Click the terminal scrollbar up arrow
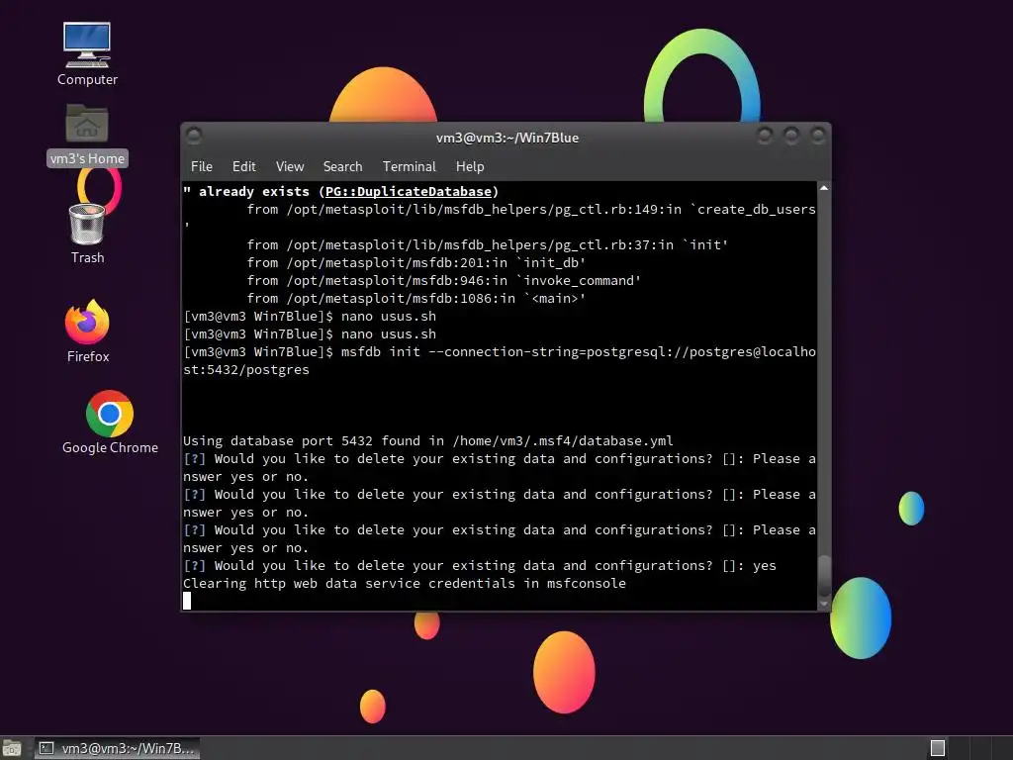Screen dimensions: 1013x760 point(824,188)
